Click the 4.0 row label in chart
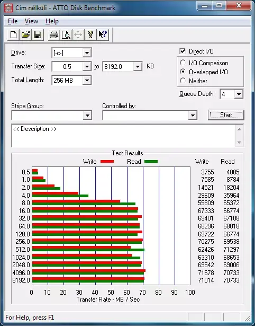 pyautogui.click(x=26, y=196)
